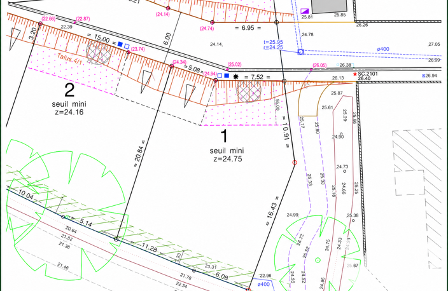Select the 26.99 spot elevation

click(434, 60)
